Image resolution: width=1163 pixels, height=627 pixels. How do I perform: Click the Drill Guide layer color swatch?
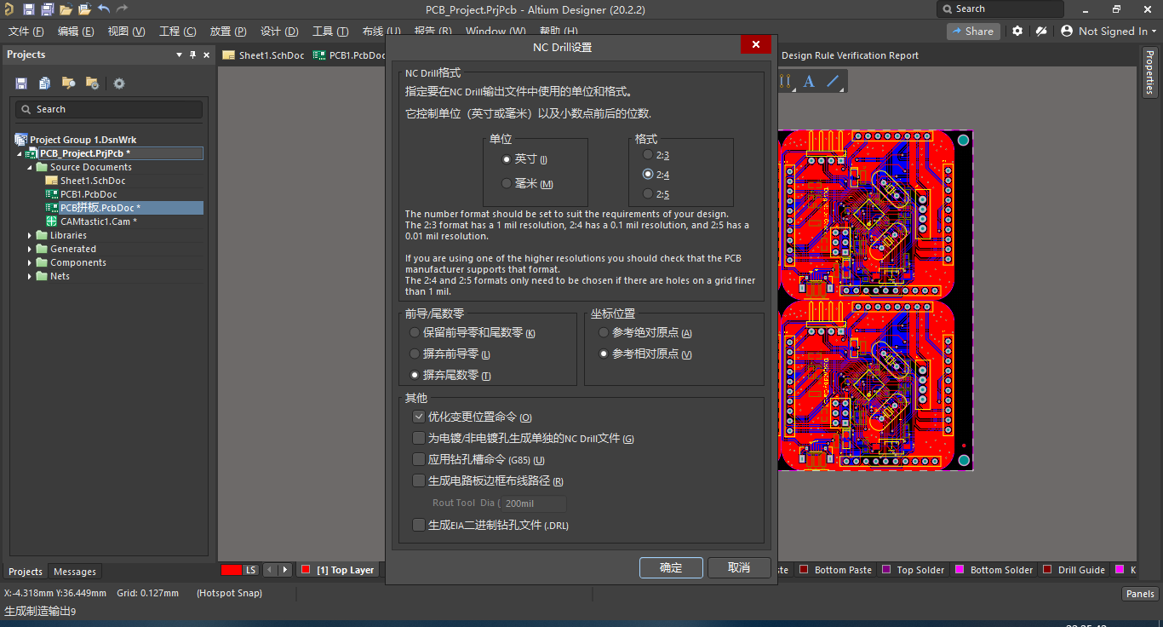pyautogui.click(x=1048, y=569)
